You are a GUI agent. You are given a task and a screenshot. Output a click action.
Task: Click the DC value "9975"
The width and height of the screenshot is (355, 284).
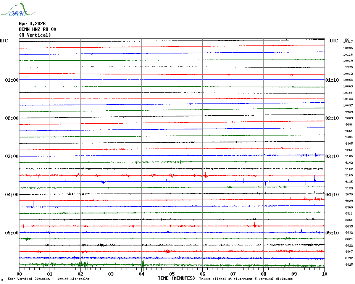[349, 67]
